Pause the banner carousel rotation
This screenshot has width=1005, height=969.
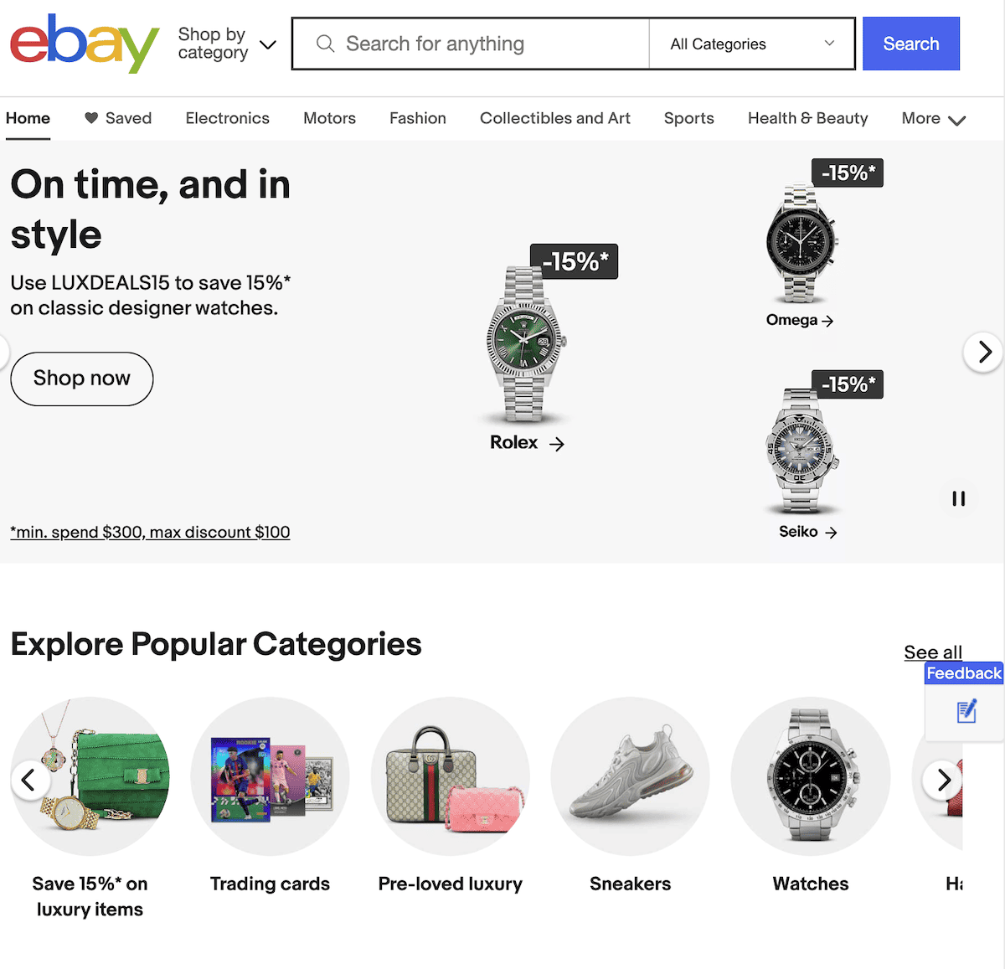pyautogui.click(x=958, y=498)
